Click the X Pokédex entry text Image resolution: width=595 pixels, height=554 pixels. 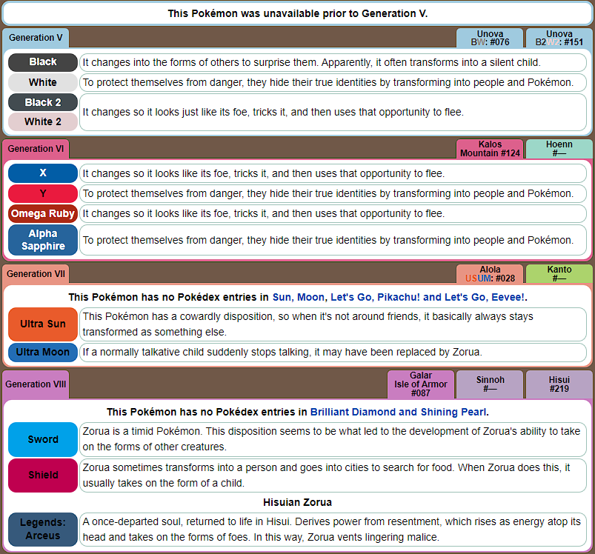pyautogui.click(x=333, y=173)
